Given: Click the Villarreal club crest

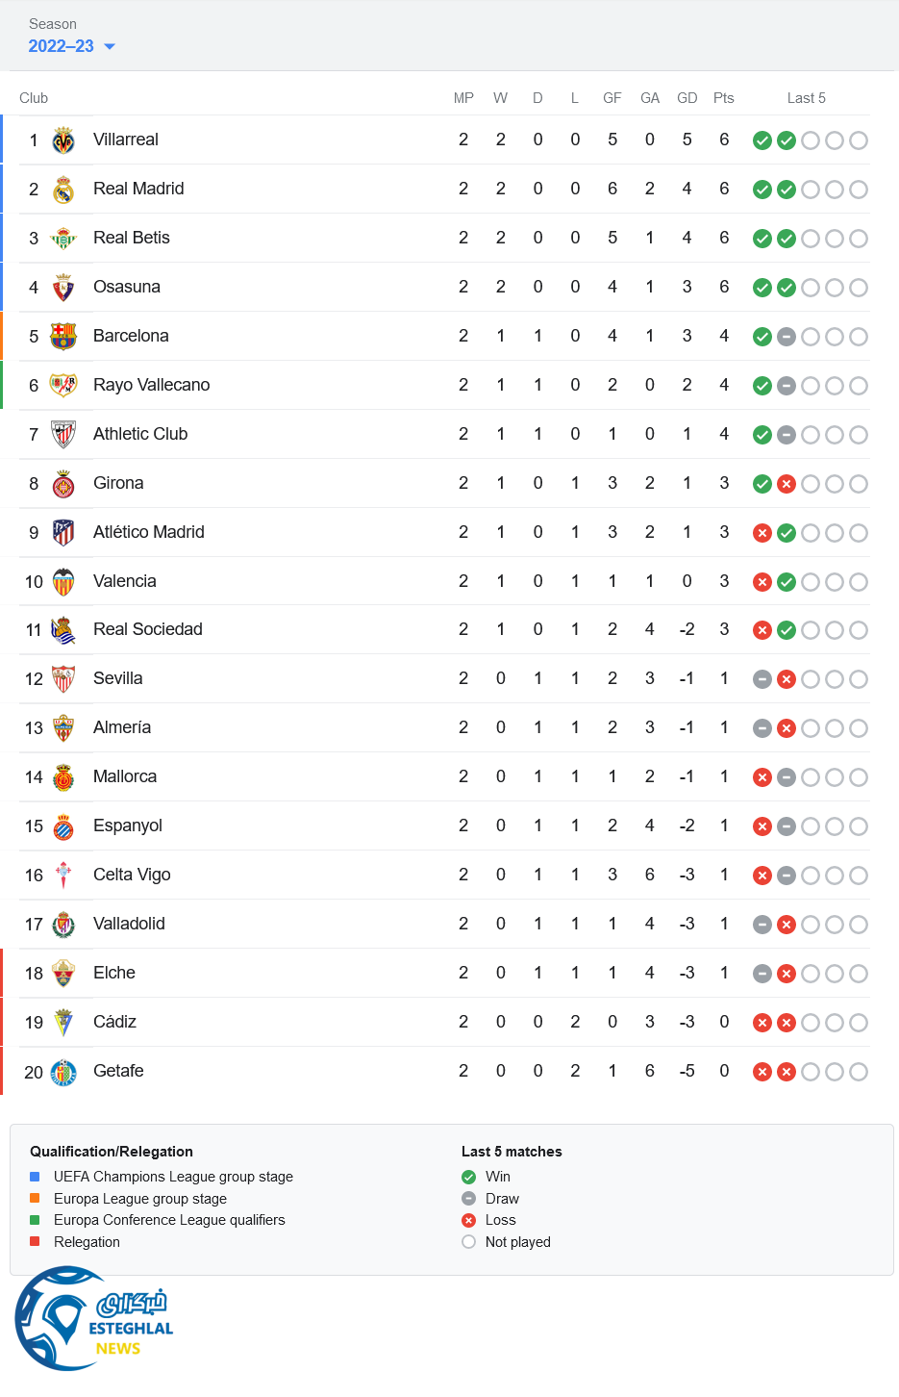Looking at the screenshot, I should 63,140.
